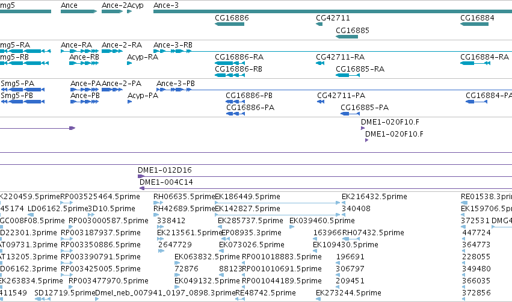Click the CG16886 gene arrow glyph
The image size is (512, 302).
(229, 24)
